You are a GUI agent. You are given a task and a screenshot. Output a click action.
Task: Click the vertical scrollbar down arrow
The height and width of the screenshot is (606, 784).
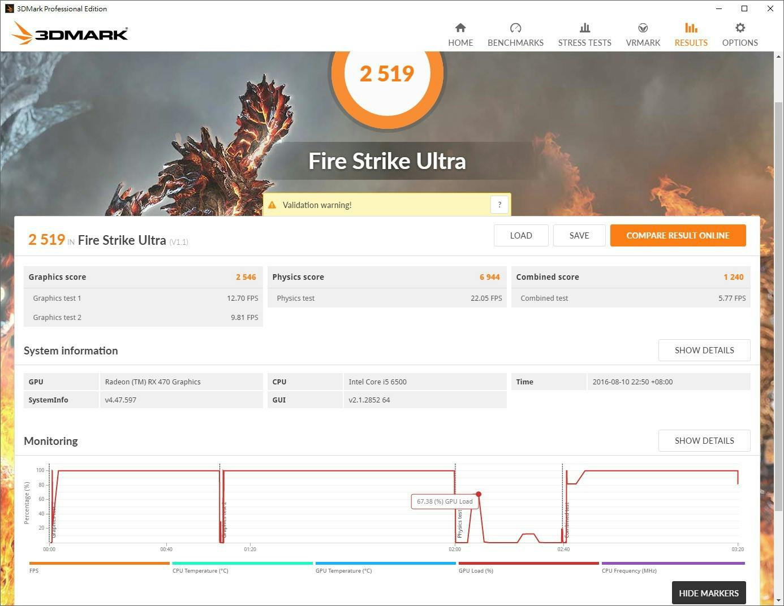pos(779,600)
